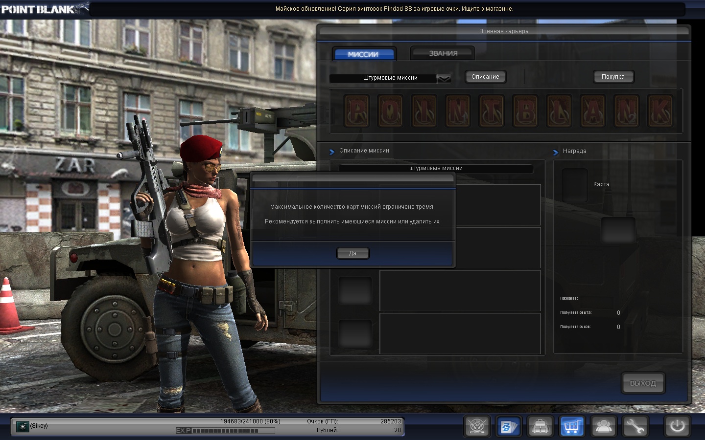Select the letter A mission card

[x=592, y=111]
